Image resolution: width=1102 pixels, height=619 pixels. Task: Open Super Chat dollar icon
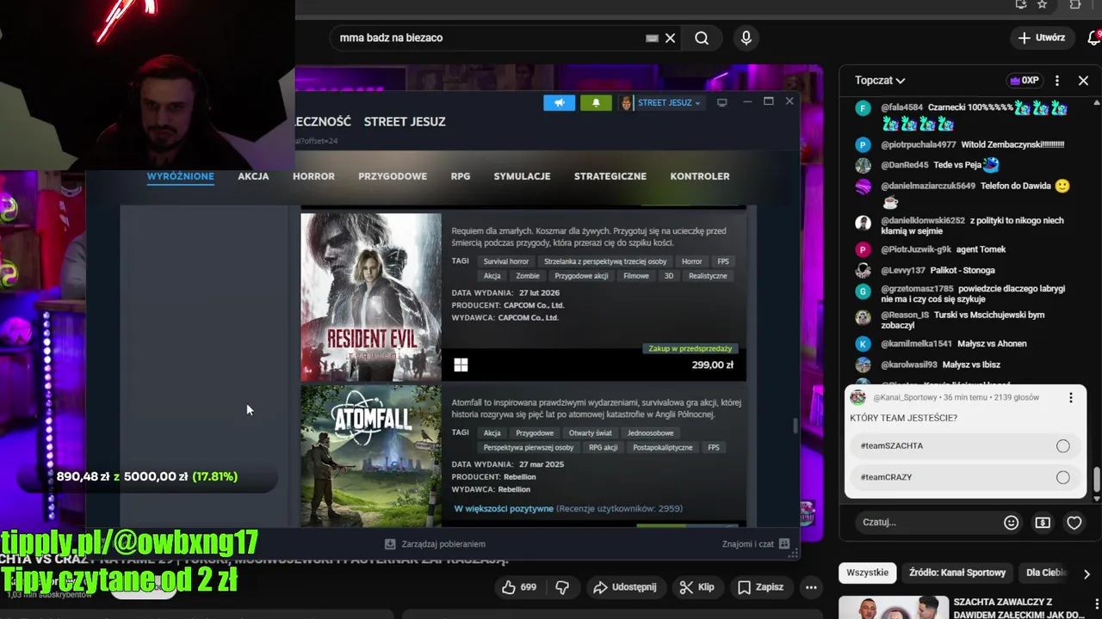coord(1043,522)
